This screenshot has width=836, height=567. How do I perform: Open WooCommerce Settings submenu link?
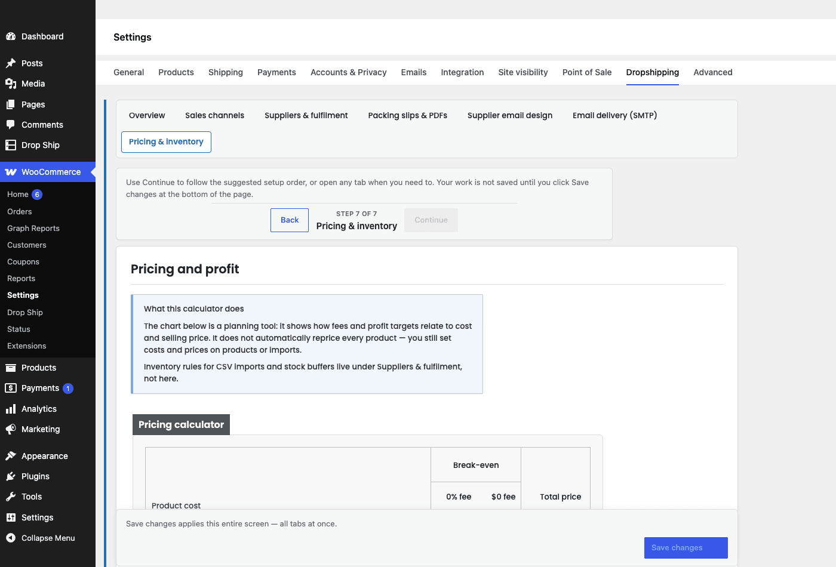23,295
